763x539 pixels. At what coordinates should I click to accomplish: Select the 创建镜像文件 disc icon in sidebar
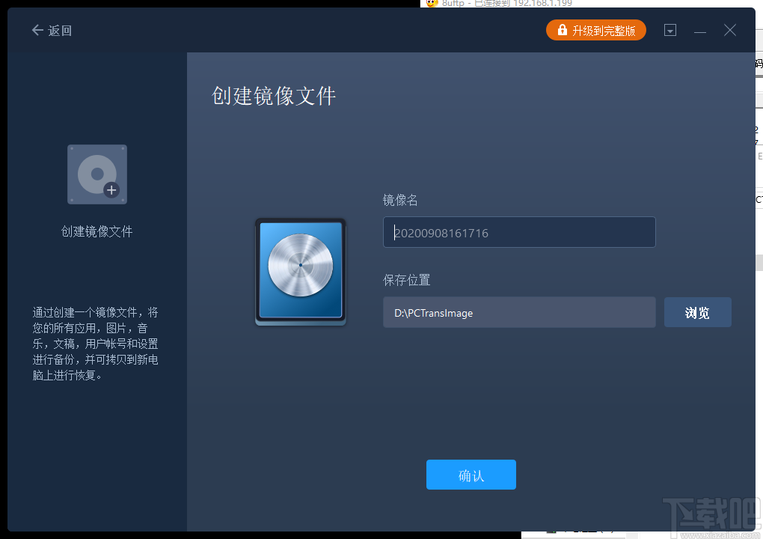point(96,174)
